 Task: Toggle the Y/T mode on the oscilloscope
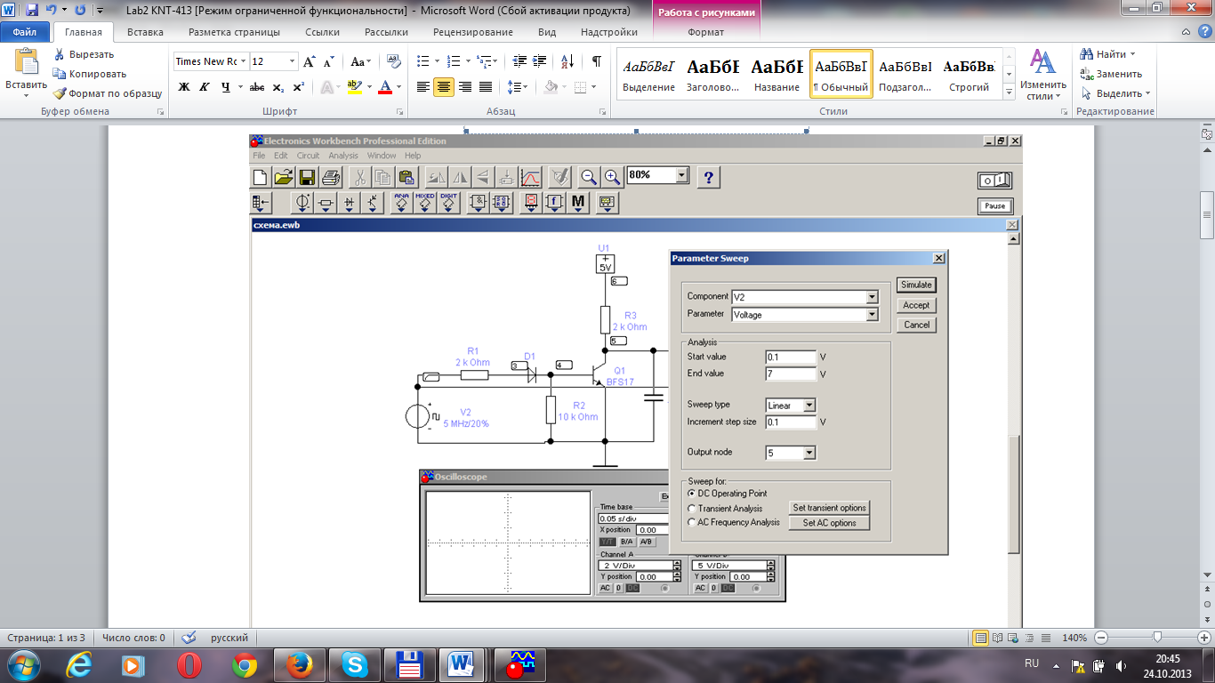[x=607, y=542]
